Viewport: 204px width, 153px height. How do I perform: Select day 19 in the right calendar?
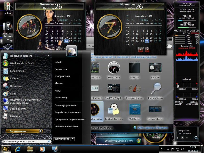pos(147,37)
